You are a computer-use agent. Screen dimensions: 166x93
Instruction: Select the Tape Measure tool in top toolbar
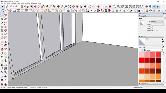click(47, 7)
